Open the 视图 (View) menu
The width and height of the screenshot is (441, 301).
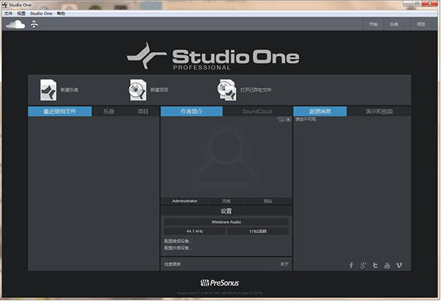(x=21, y=13)
